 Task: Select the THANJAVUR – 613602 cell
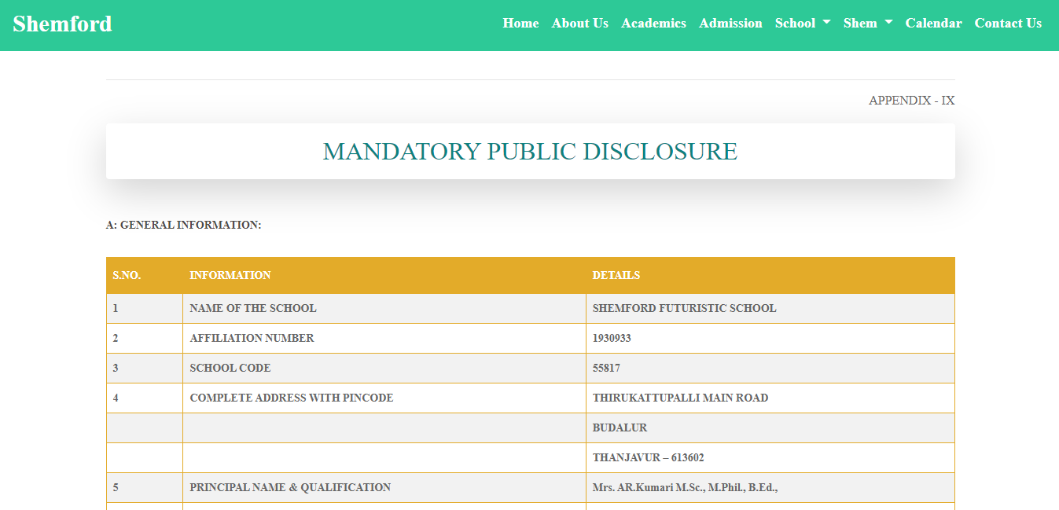click(x=770, y=457)
